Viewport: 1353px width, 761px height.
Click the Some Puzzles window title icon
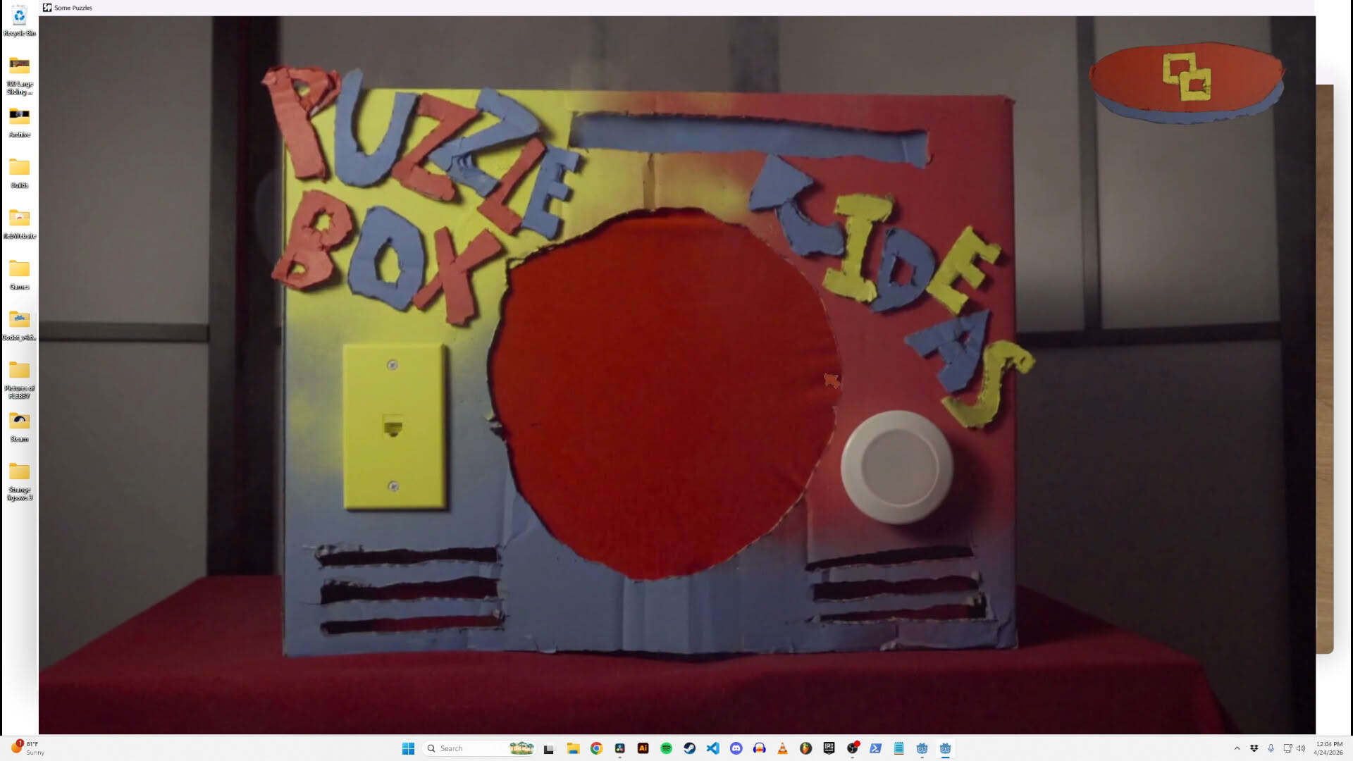[x=47, y=8]
